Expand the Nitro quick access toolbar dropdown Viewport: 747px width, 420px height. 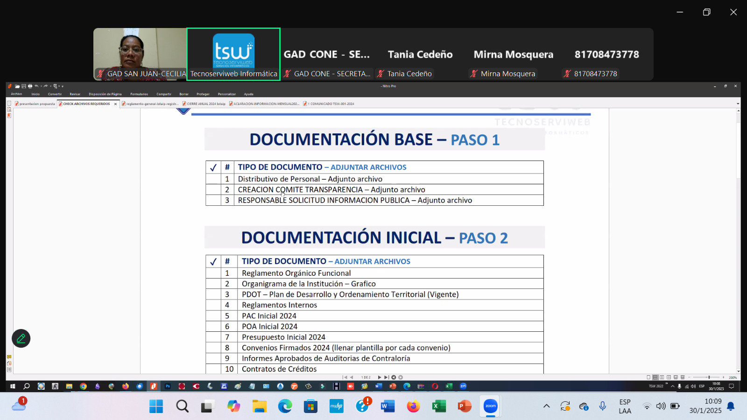[x=63, y=86]
